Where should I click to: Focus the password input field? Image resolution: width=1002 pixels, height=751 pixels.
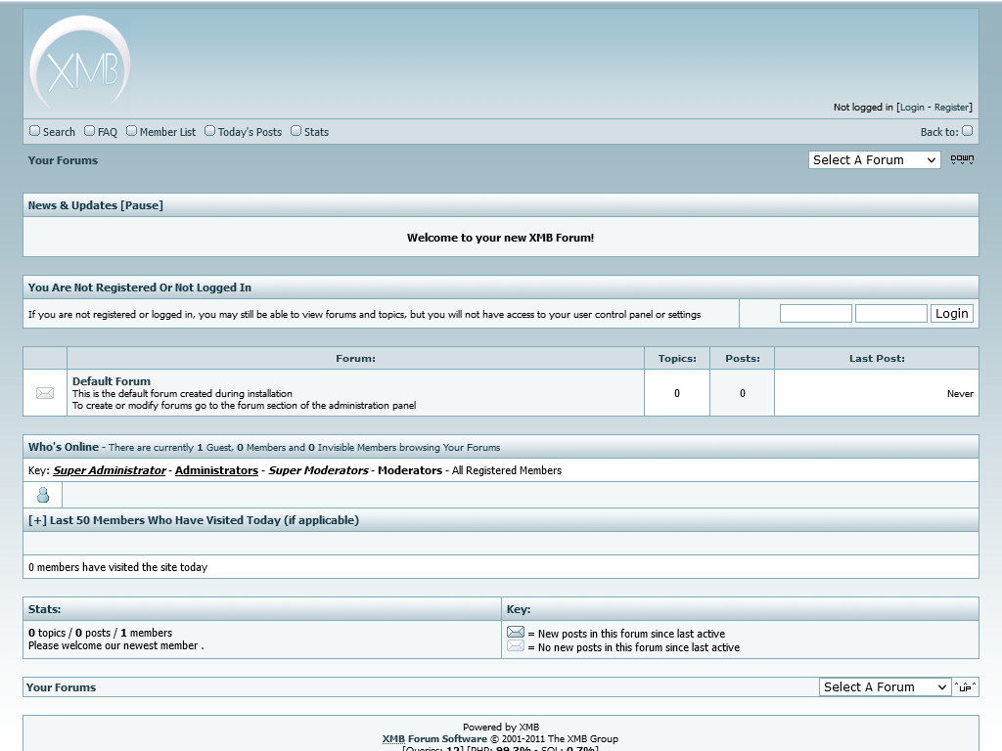coord(890,314)
